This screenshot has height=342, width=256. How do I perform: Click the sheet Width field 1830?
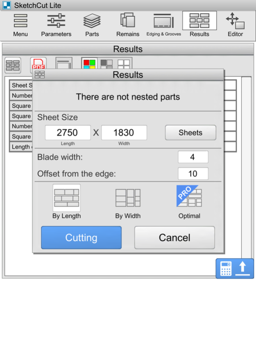(x=124, y=133)
